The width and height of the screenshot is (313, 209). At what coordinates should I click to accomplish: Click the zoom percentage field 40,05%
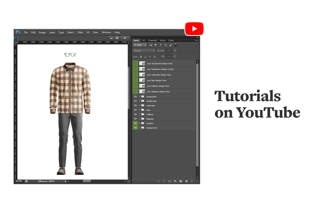click(x=19, y=181)
